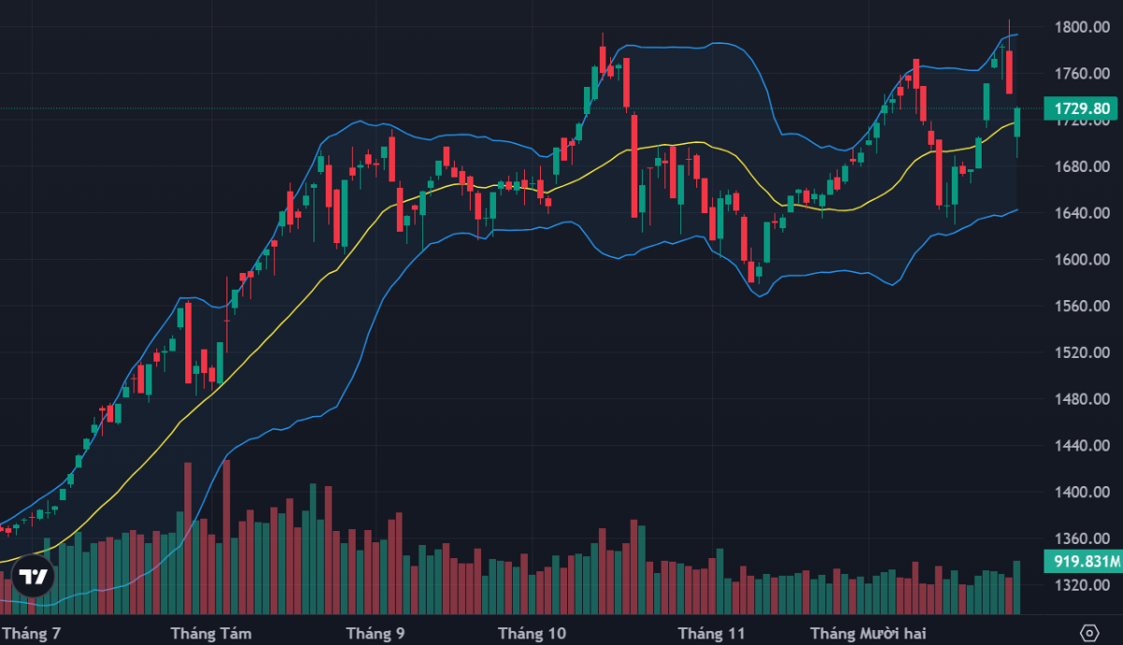Select the Tháng Tám time axis label

[211, 633]
